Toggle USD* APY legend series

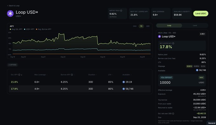(29, 29)
